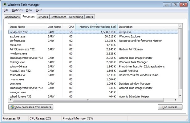Open the File menu
190x123 pixels.
click(6, 10)
